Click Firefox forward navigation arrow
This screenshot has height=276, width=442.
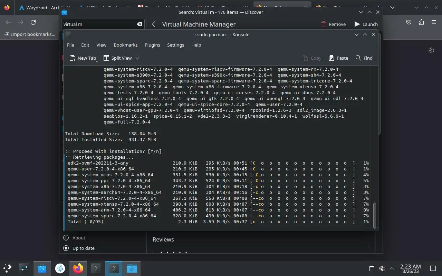coord(21,22)
